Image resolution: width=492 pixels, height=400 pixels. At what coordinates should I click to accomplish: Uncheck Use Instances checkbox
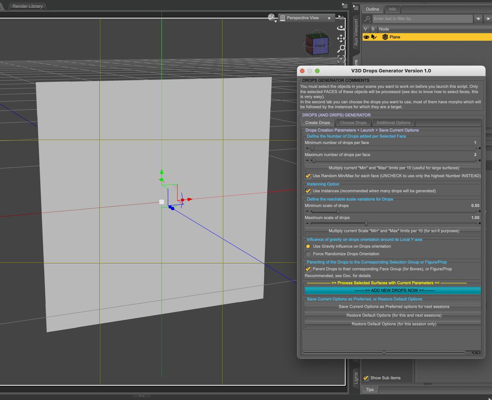(308, 191)
